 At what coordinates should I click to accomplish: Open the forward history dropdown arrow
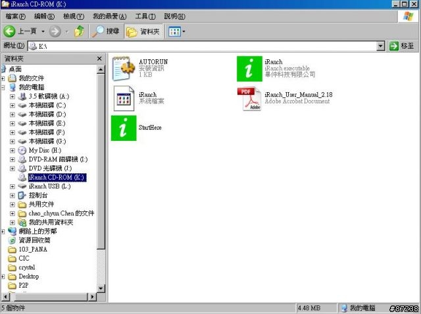[x=67, y=32]
